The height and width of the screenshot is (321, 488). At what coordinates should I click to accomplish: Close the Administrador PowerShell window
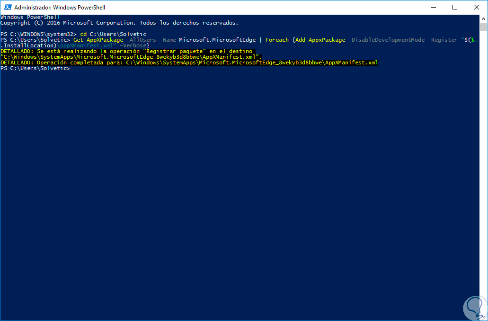[x=477, y=7]
